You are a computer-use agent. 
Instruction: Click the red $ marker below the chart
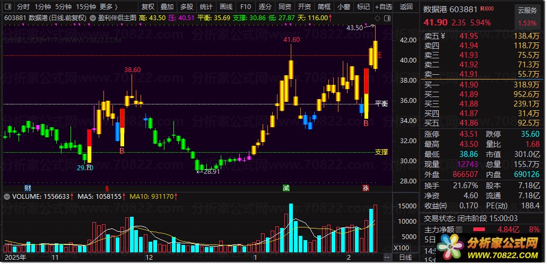pyautogui.click(x=107, y=188)
